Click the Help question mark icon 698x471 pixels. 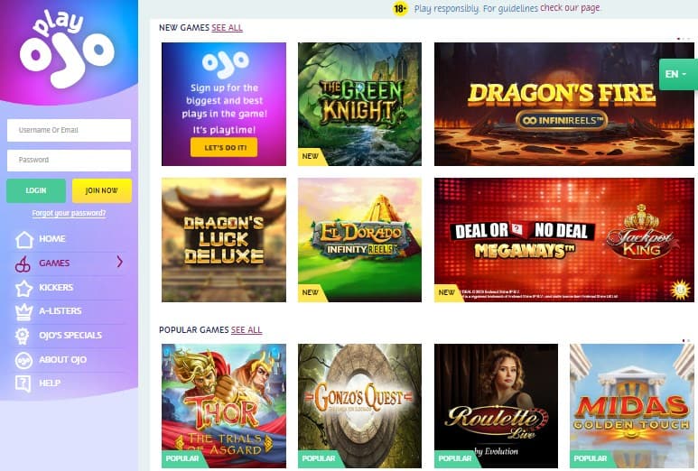[23, 383]
